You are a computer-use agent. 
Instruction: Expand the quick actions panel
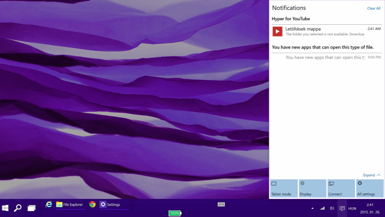point(372,175)
